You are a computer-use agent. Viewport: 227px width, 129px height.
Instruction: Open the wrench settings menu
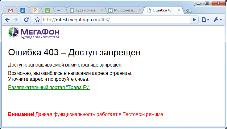(217, 19)
